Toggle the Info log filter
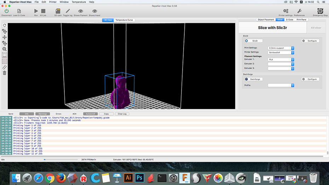Screen dimensions: 329x185 click(x=27, y=114)
